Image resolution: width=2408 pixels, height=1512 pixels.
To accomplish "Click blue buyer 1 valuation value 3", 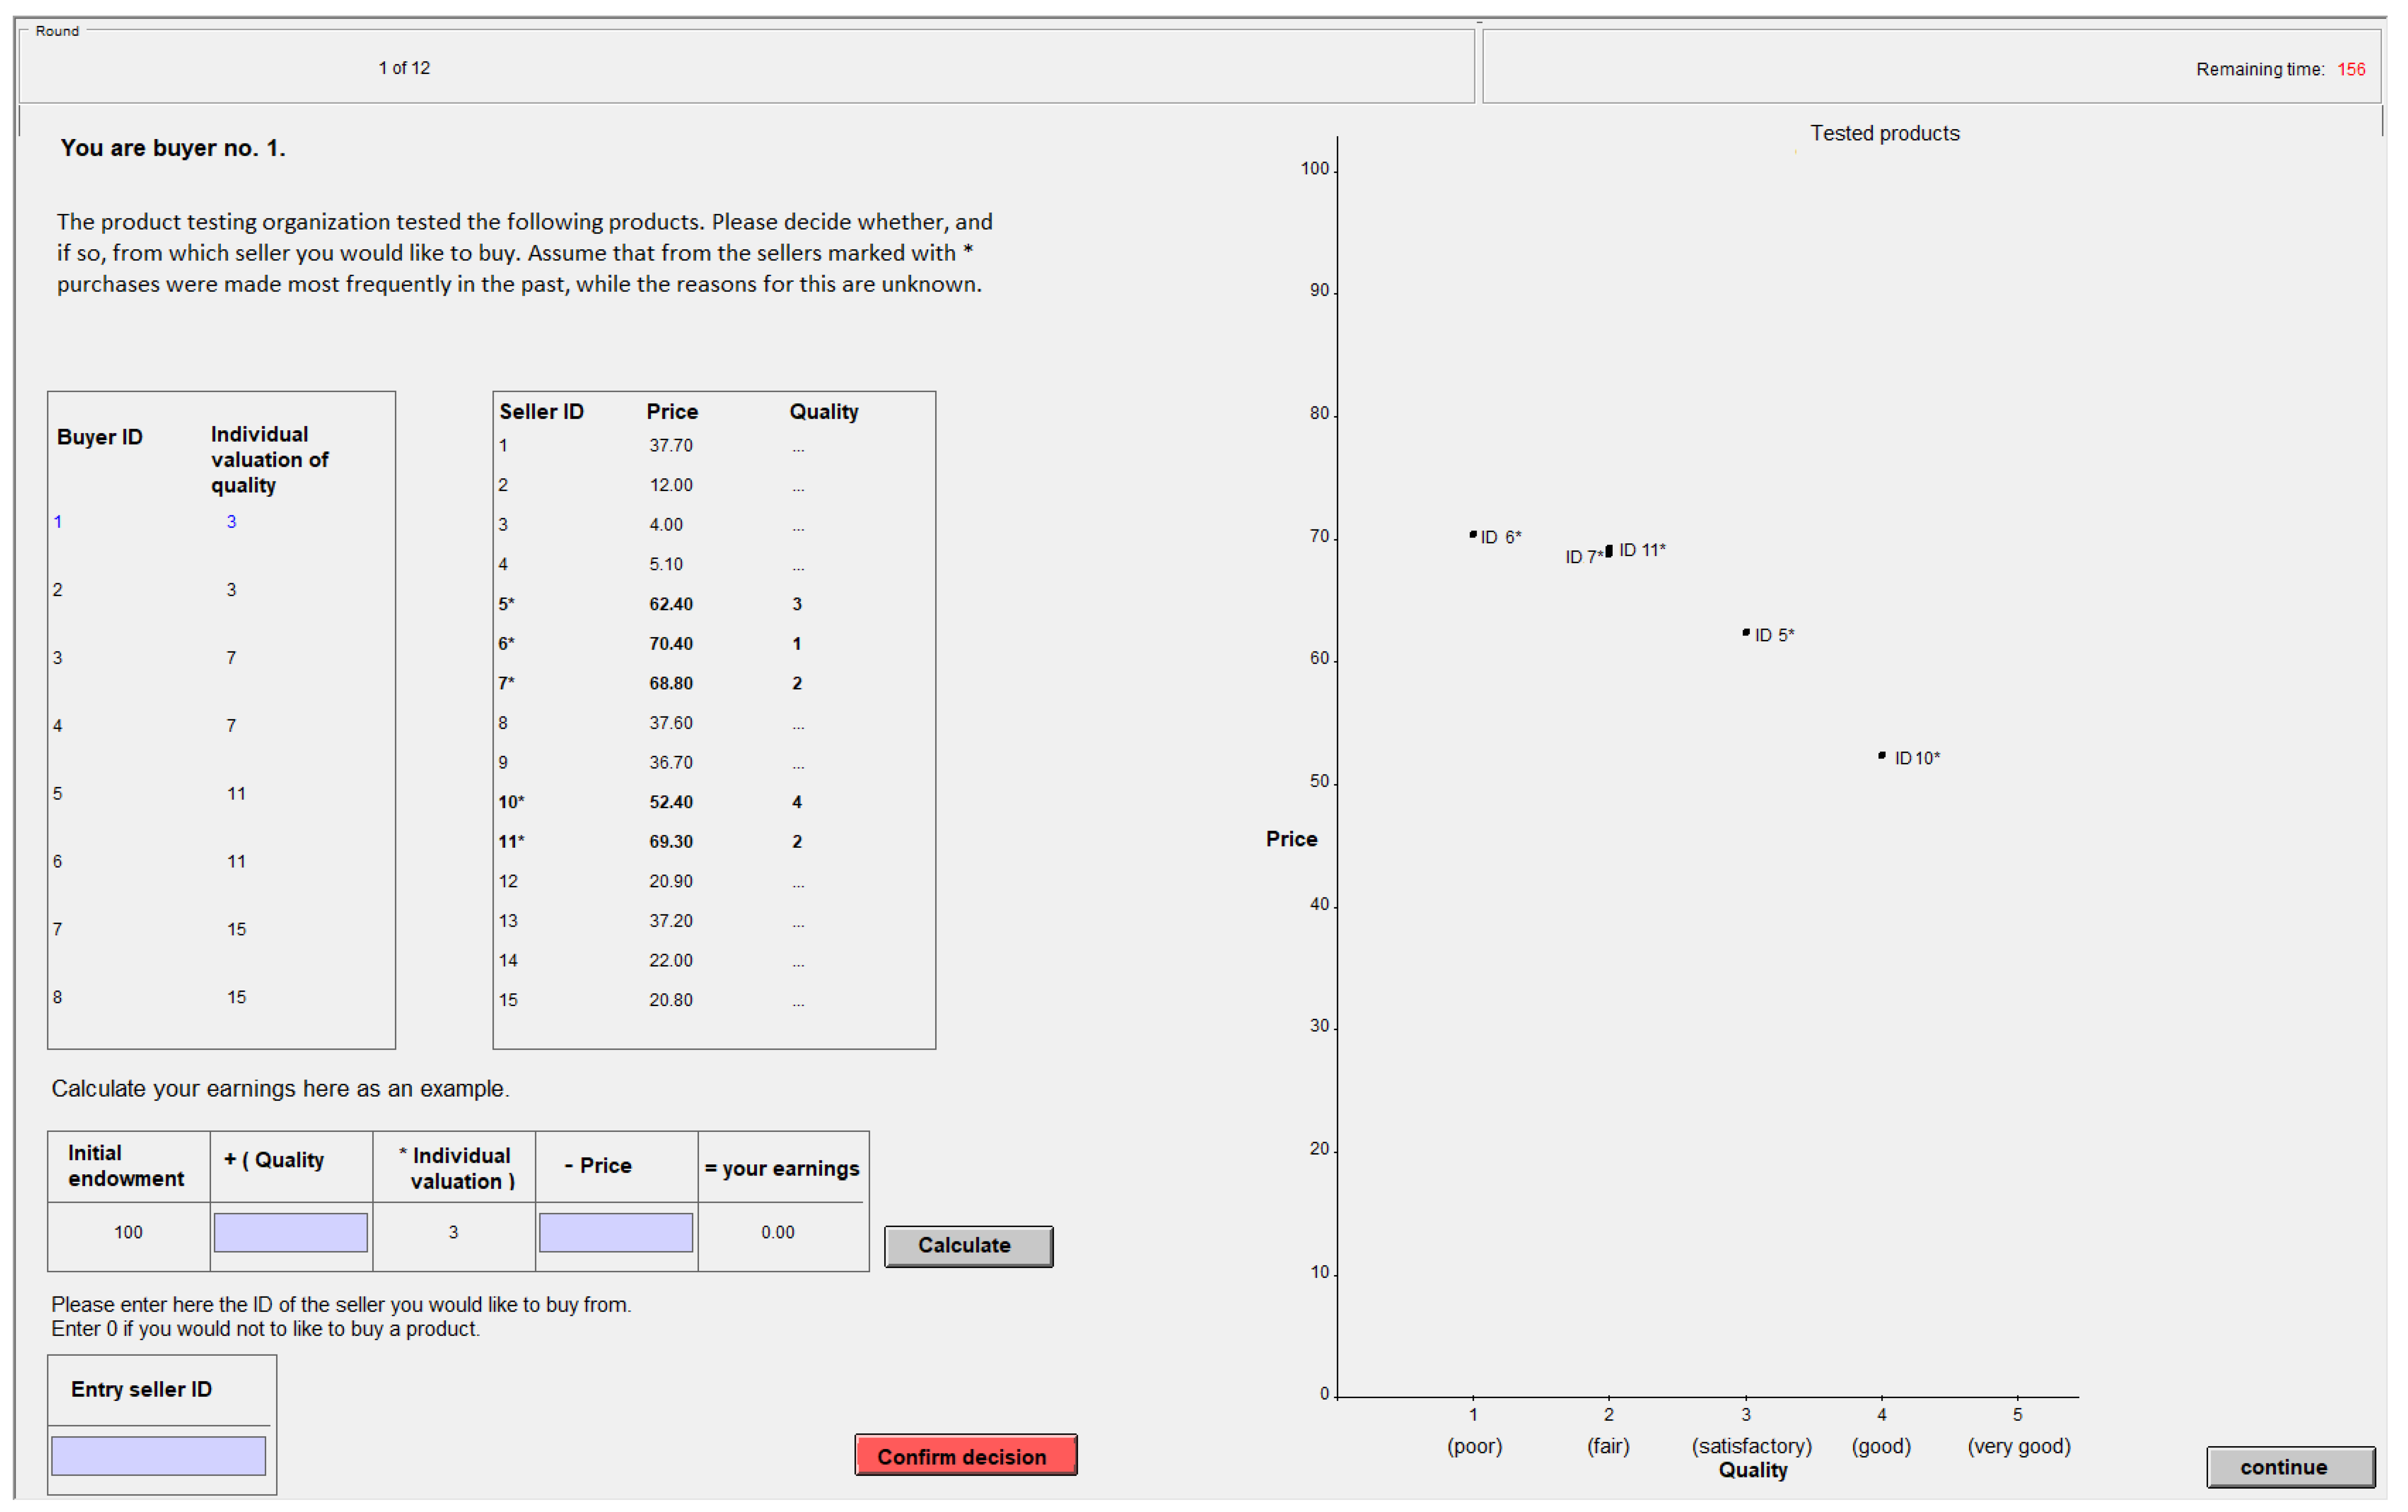I will pos(231,522).
